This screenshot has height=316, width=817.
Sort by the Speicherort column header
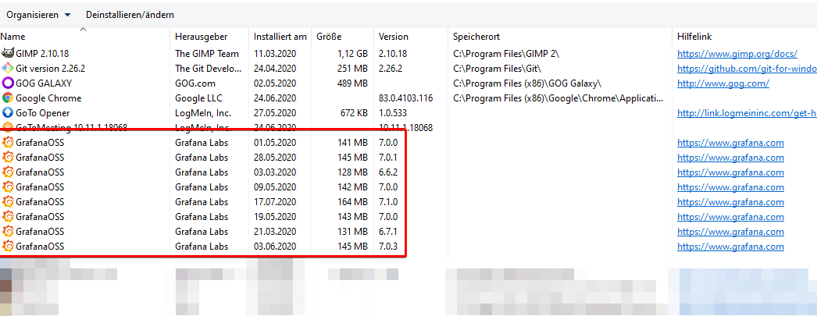pyautogui.click(x=476, y=37)
